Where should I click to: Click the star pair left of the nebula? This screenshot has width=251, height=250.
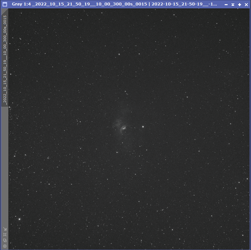click(x=78, y=121)
